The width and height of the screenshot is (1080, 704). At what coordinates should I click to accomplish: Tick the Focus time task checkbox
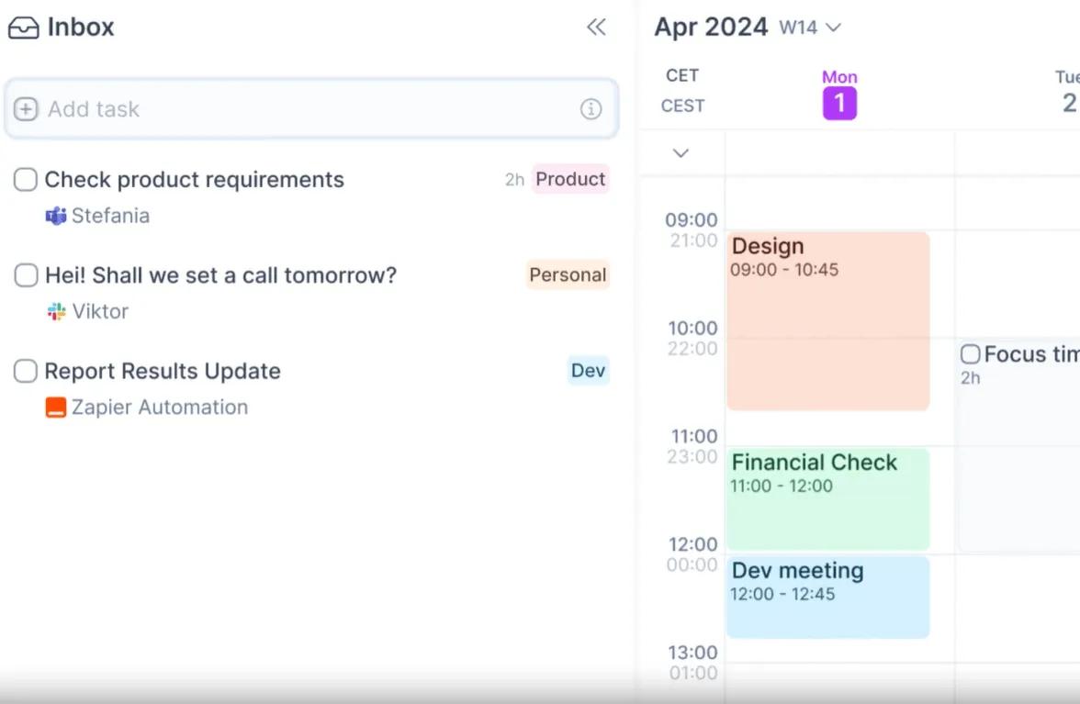click(971, 354)
